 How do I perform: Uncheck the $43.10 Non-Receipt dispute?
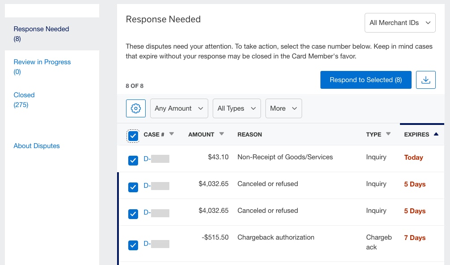[x=133, y=160]
